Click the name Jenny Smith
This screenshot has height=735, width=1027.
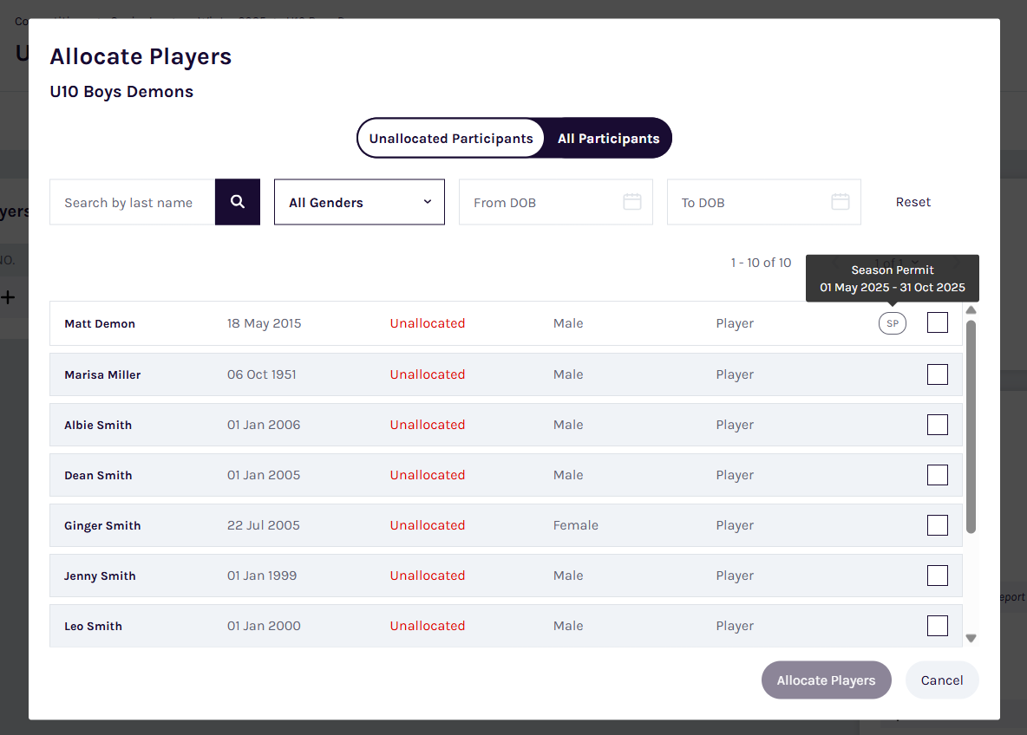[100, 576]
